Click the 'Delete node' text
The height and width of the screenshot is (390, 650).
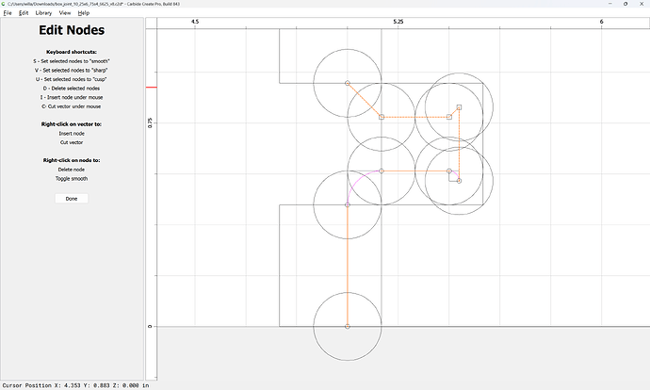(x=72, y=170)
